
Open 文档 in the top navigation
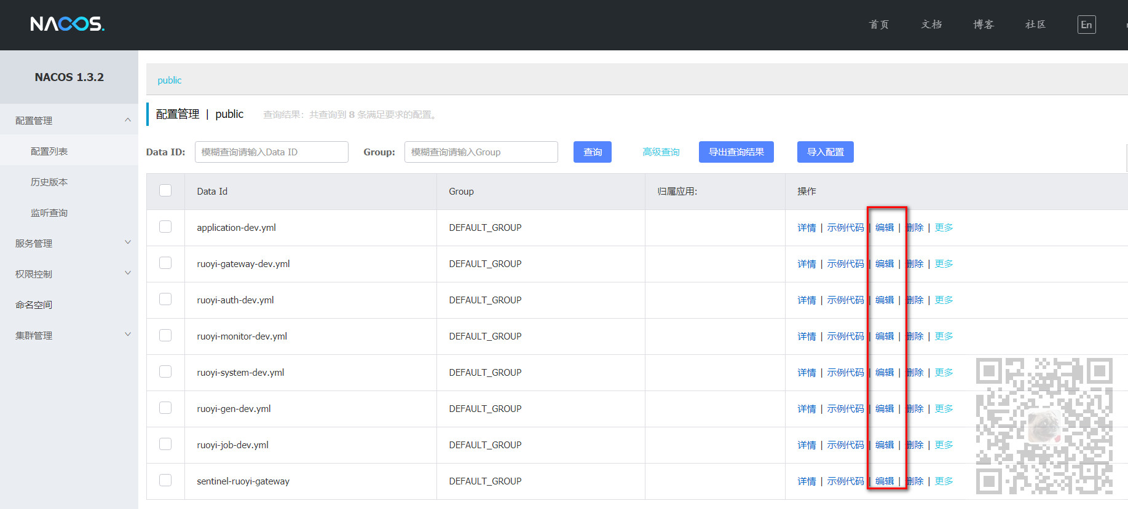tap(931, 25)
